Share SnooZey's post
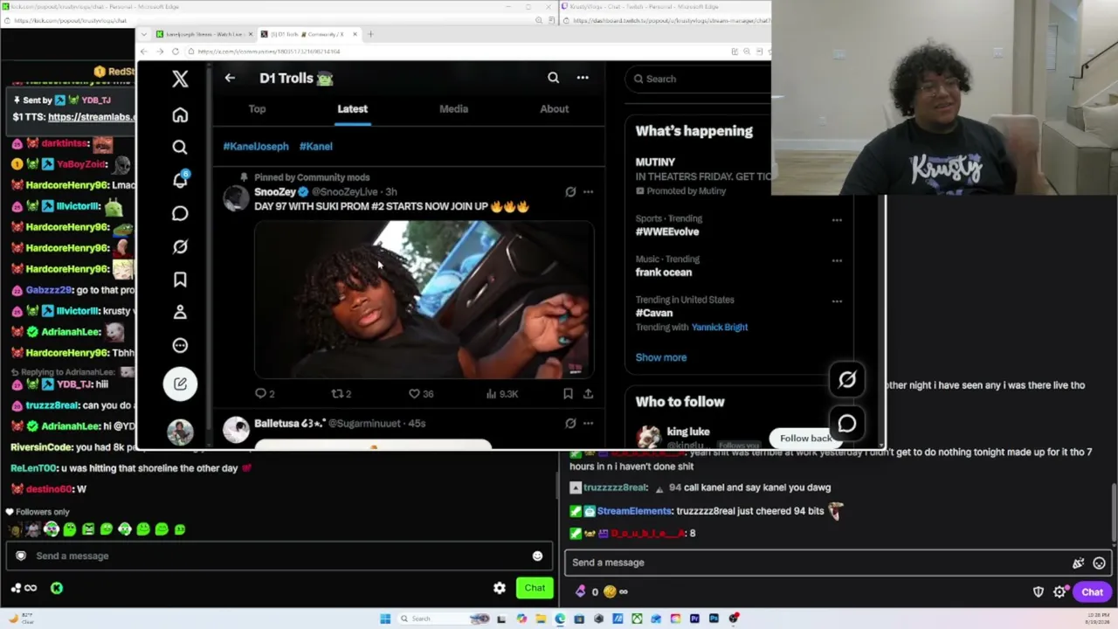The image size is (1118, 629). (588, 394)
